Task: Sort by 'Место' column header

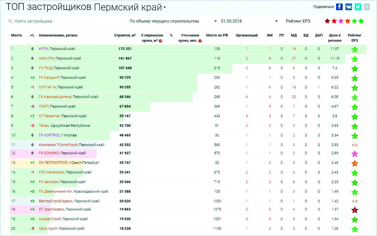Action: pos(16,35)
